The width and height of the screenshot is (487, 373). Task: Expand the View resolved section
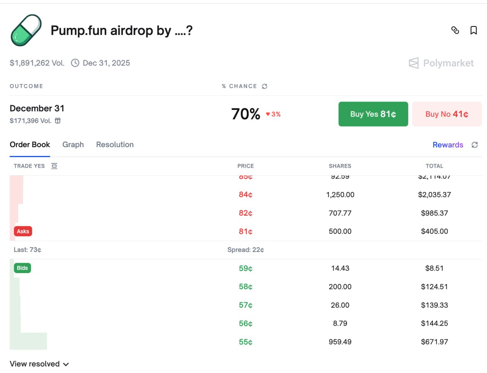(39, 364)
